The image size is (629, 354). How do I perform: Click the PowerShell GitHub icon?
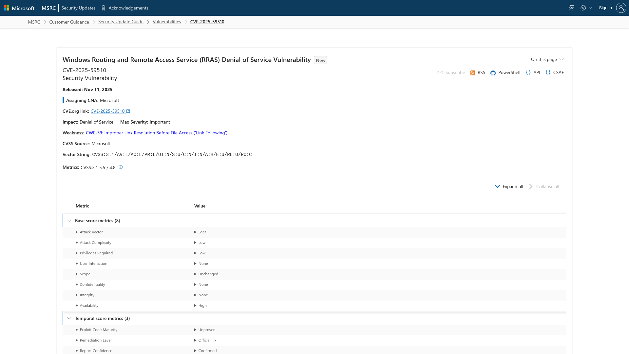tap(493, 73)
